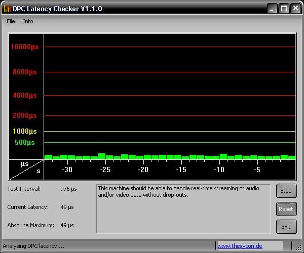Click the Absolute Maximum label
The width and height of the screenshot is (304, 253).
click(30, 225)
